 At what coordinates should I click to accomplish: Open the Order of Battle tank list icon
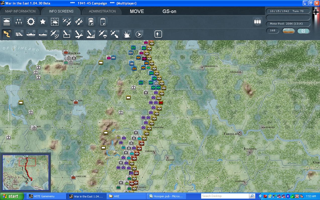tap(7, 22)
